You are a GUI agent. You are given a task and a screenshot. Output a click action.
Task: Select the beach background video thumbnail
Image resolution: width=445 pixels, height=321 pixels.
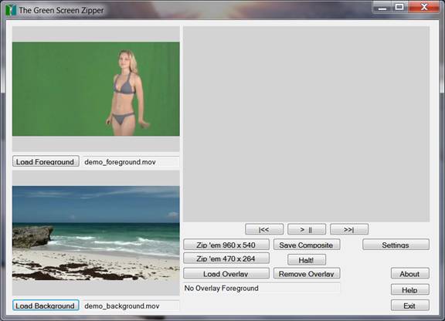(x=96, y=233)
